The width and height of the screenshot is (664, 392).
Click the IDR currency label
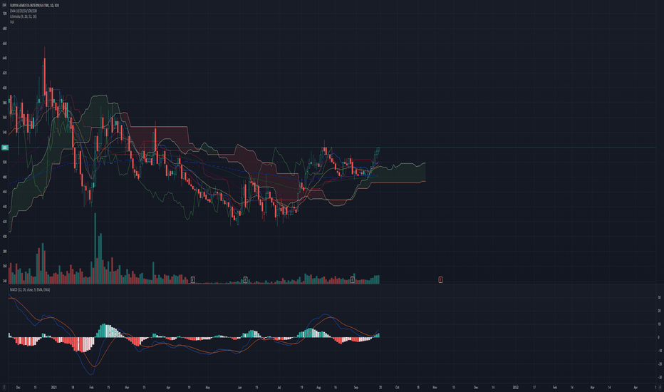[4, 5]
